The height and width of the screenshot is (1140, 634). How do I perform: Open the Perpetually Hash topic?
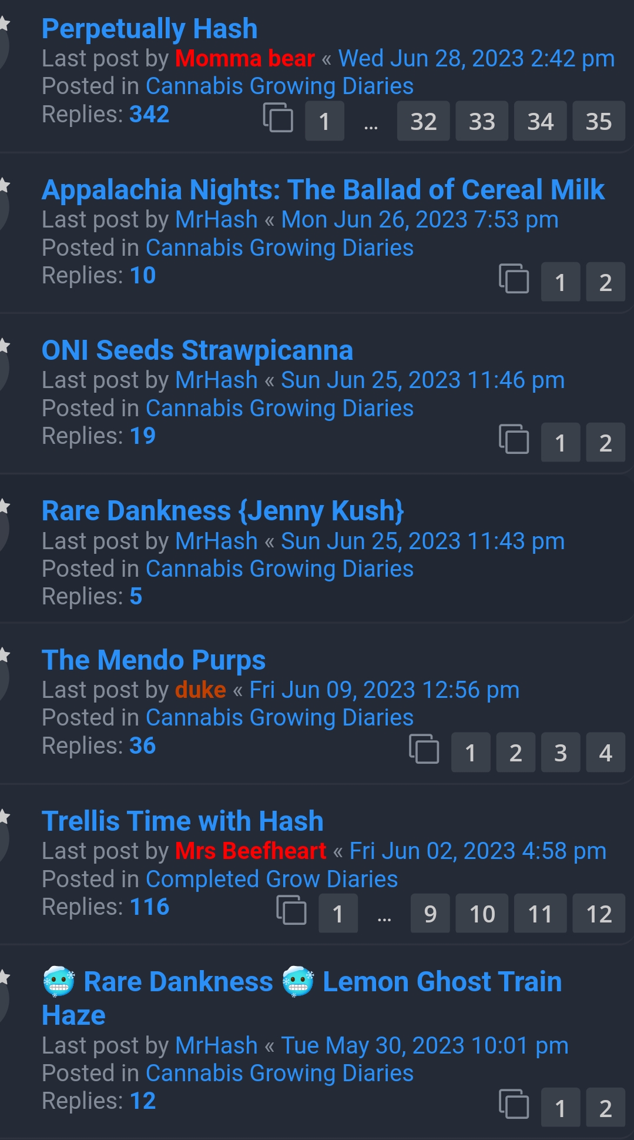tap(150, 29)
